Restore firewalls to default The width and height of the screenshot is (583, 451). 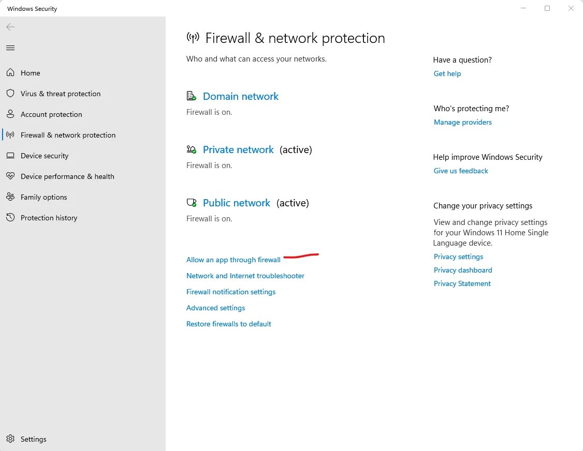229,324
